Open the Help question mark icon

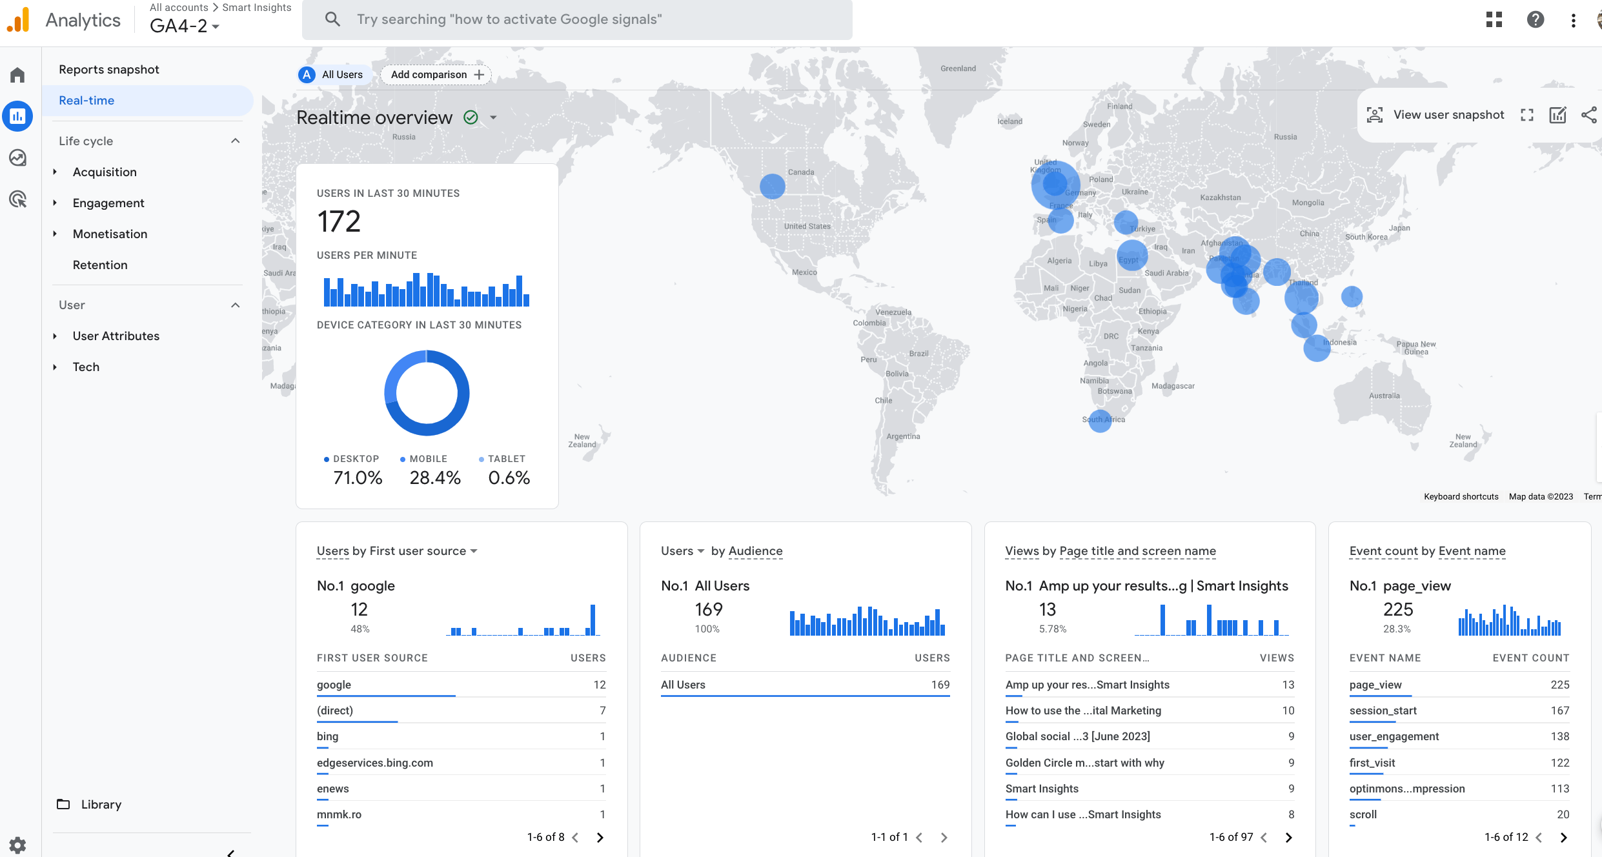(1535, 19)
